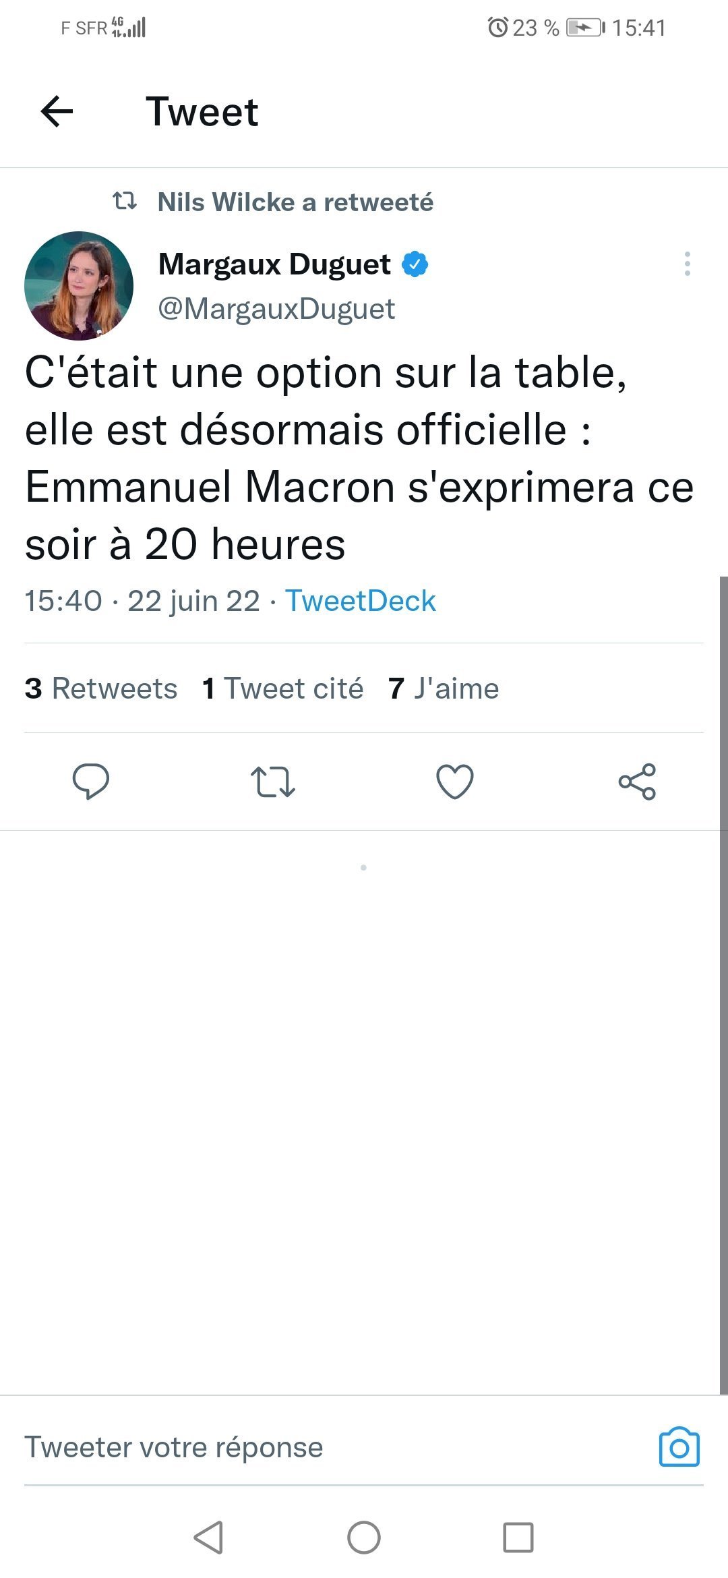This screenshot has height=1578, width=728.
Task: Open the three-dot tweet options menu
Action: [x=687, y=264]
